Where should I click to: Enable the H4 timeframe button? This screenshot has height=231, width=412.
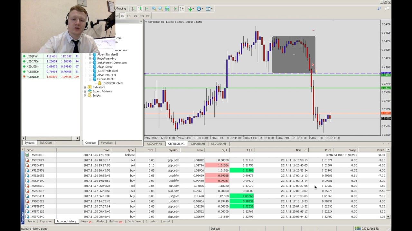tap(129, 16)
